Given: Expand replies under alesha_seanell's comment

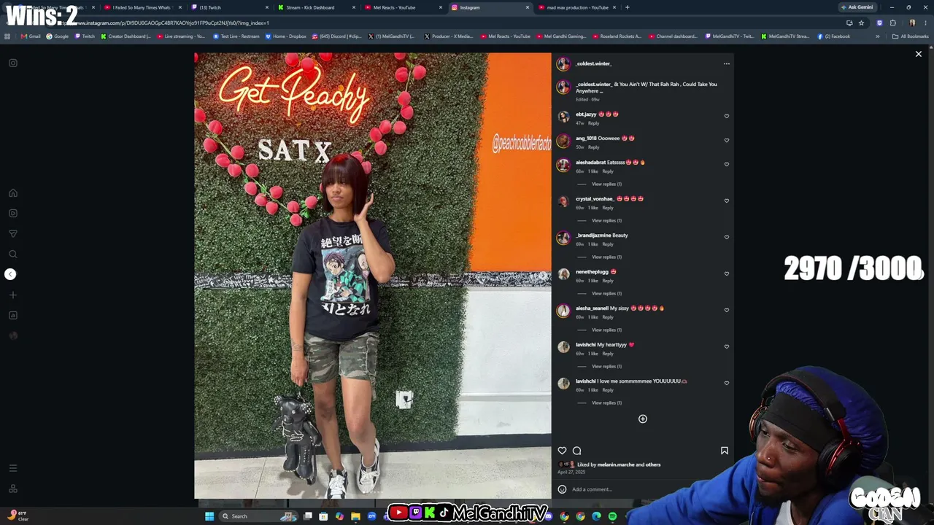Looking at the screenshot, I should click(606, 330).
